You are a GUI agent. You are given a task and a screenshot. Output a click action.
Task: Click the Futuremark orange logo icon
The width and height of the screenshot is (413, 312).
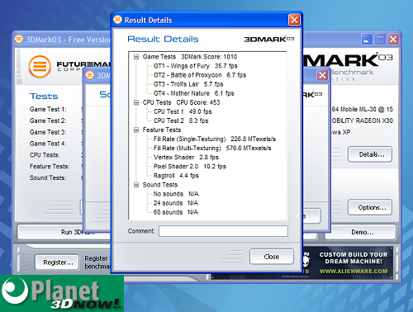coord(40,67)
